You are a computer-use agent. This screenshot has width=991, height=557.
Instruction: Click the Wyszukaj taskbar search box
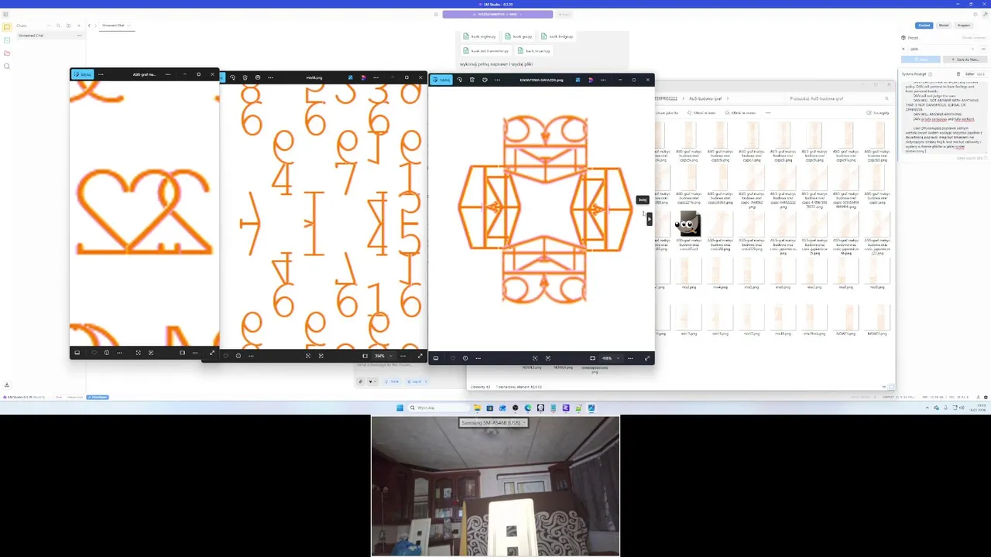tap(439, 408)
